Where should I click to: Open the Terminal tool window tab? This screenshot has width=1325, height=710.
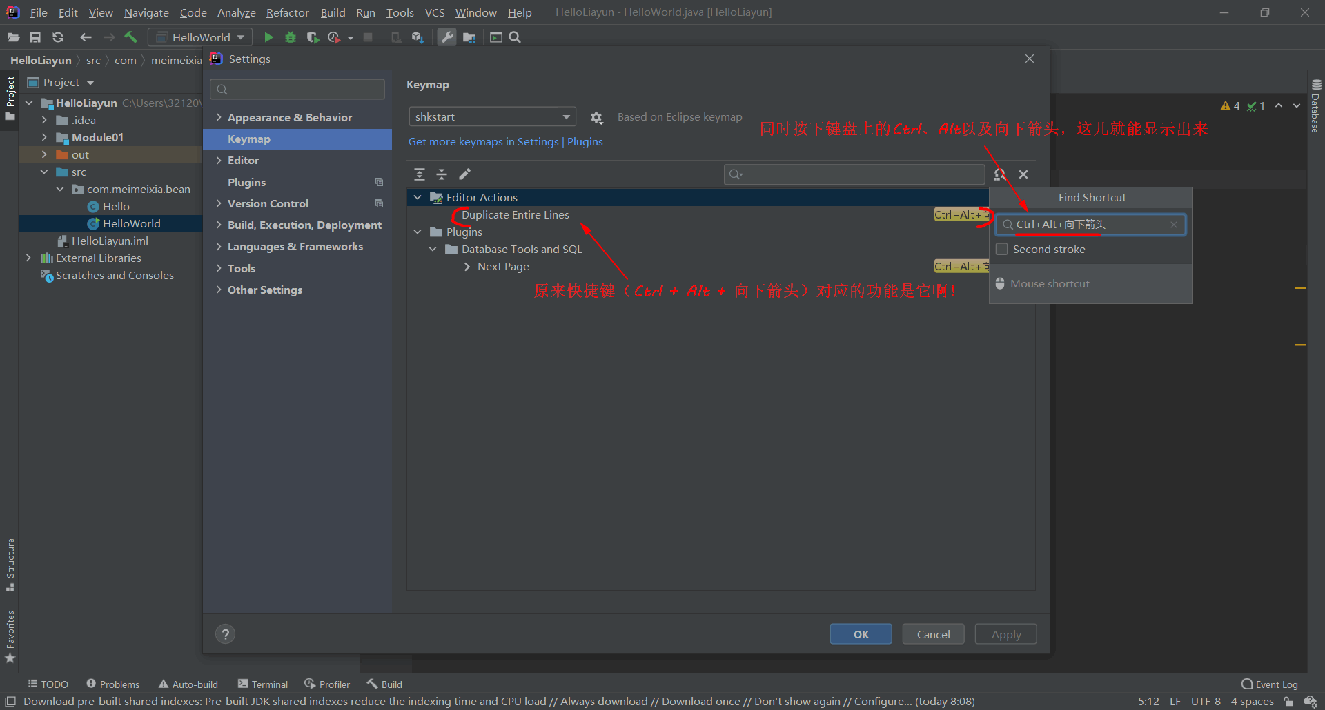tap(263, 684)
